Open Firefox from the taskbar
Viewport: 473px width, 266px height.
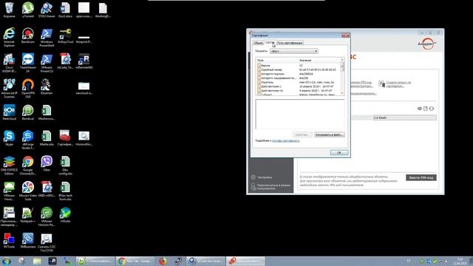coord(163,261)
